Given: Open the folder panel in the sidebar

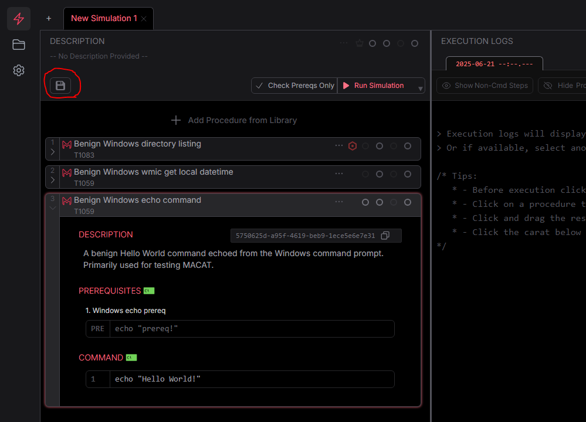Looking at the screenshot, I should click(x=18, y=45).
